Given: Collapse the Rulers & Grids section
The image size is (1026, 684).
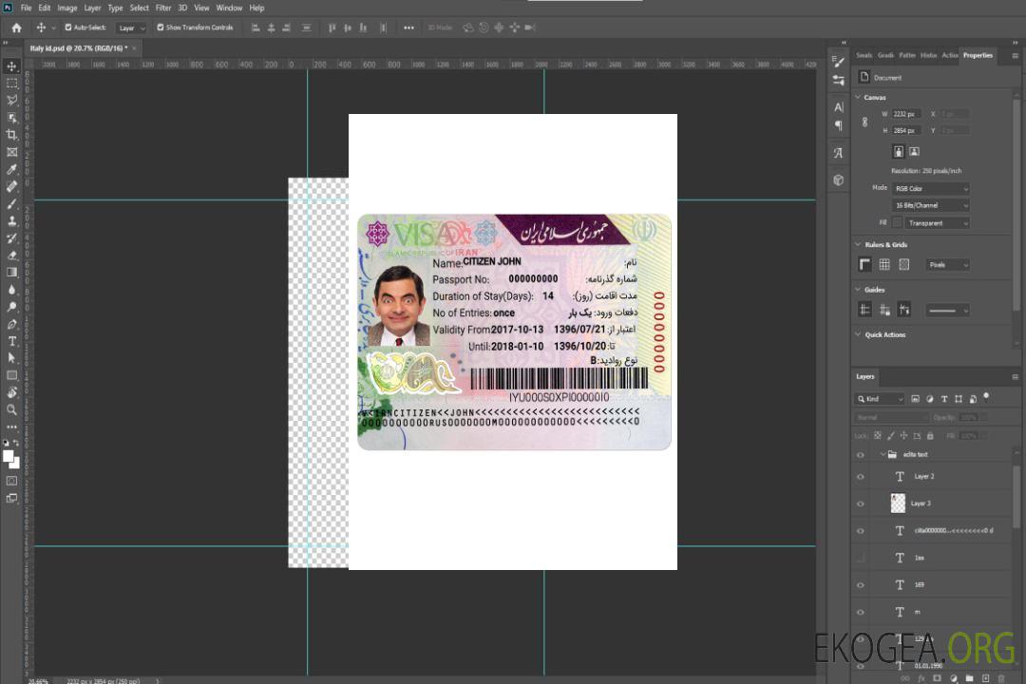Looking at the screenshot, I should pyautogui.click(x=858, y=244).
